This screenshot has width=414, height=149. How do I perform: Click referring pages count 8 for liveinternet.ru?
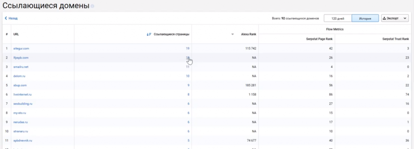(188, 94)
